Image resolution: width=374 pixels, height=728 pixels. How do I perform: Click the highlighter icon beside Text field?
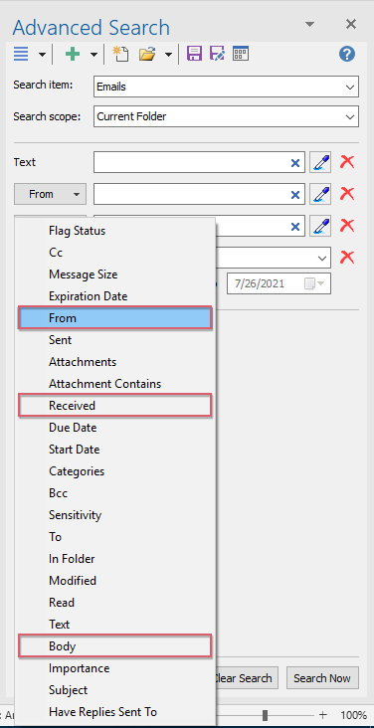tap(320, 162)
